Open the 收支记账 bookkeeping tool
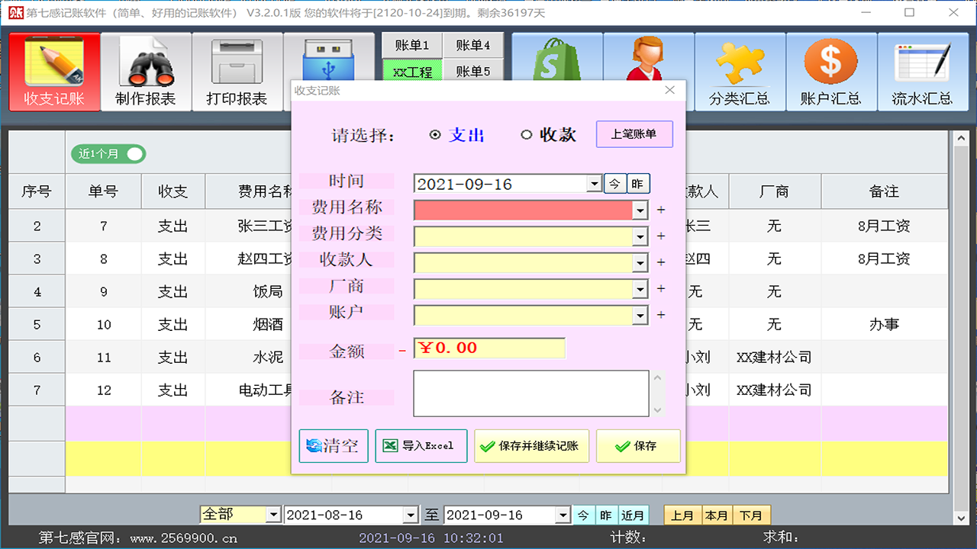Image resolution: width=977 pixels, height=549 pixels. (53, 71)
